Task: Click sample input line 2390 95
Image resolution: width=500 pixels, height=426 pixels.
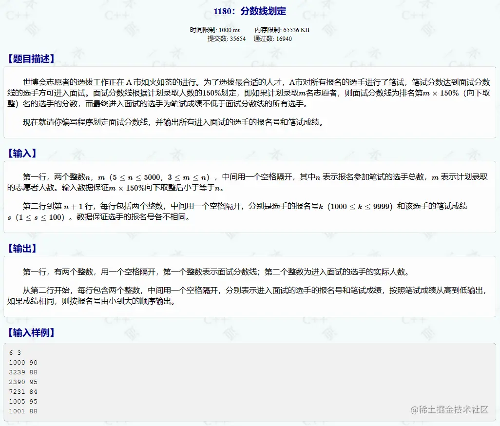Action: click(23, 382)
